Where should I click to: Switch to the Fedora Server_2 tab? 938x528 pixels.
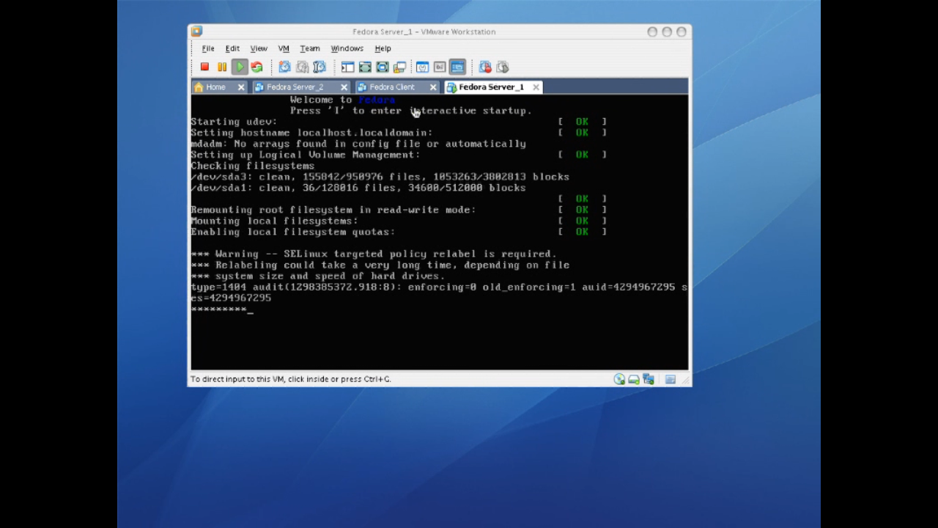[295, 87]
